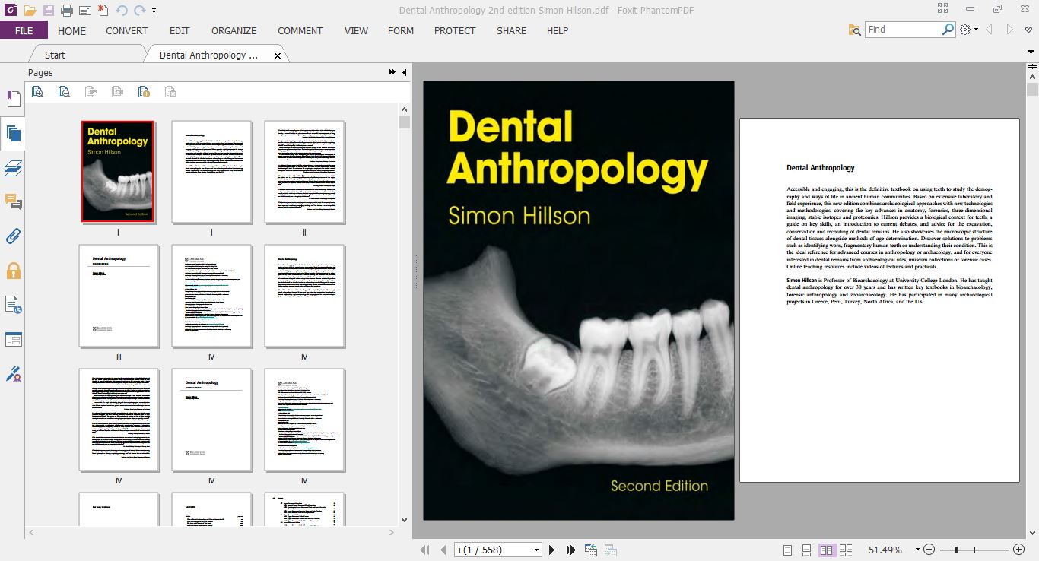Click the Insert pages icon in Pages panel
Viewport: 1039px width, 561px height.
coord(144,92)
